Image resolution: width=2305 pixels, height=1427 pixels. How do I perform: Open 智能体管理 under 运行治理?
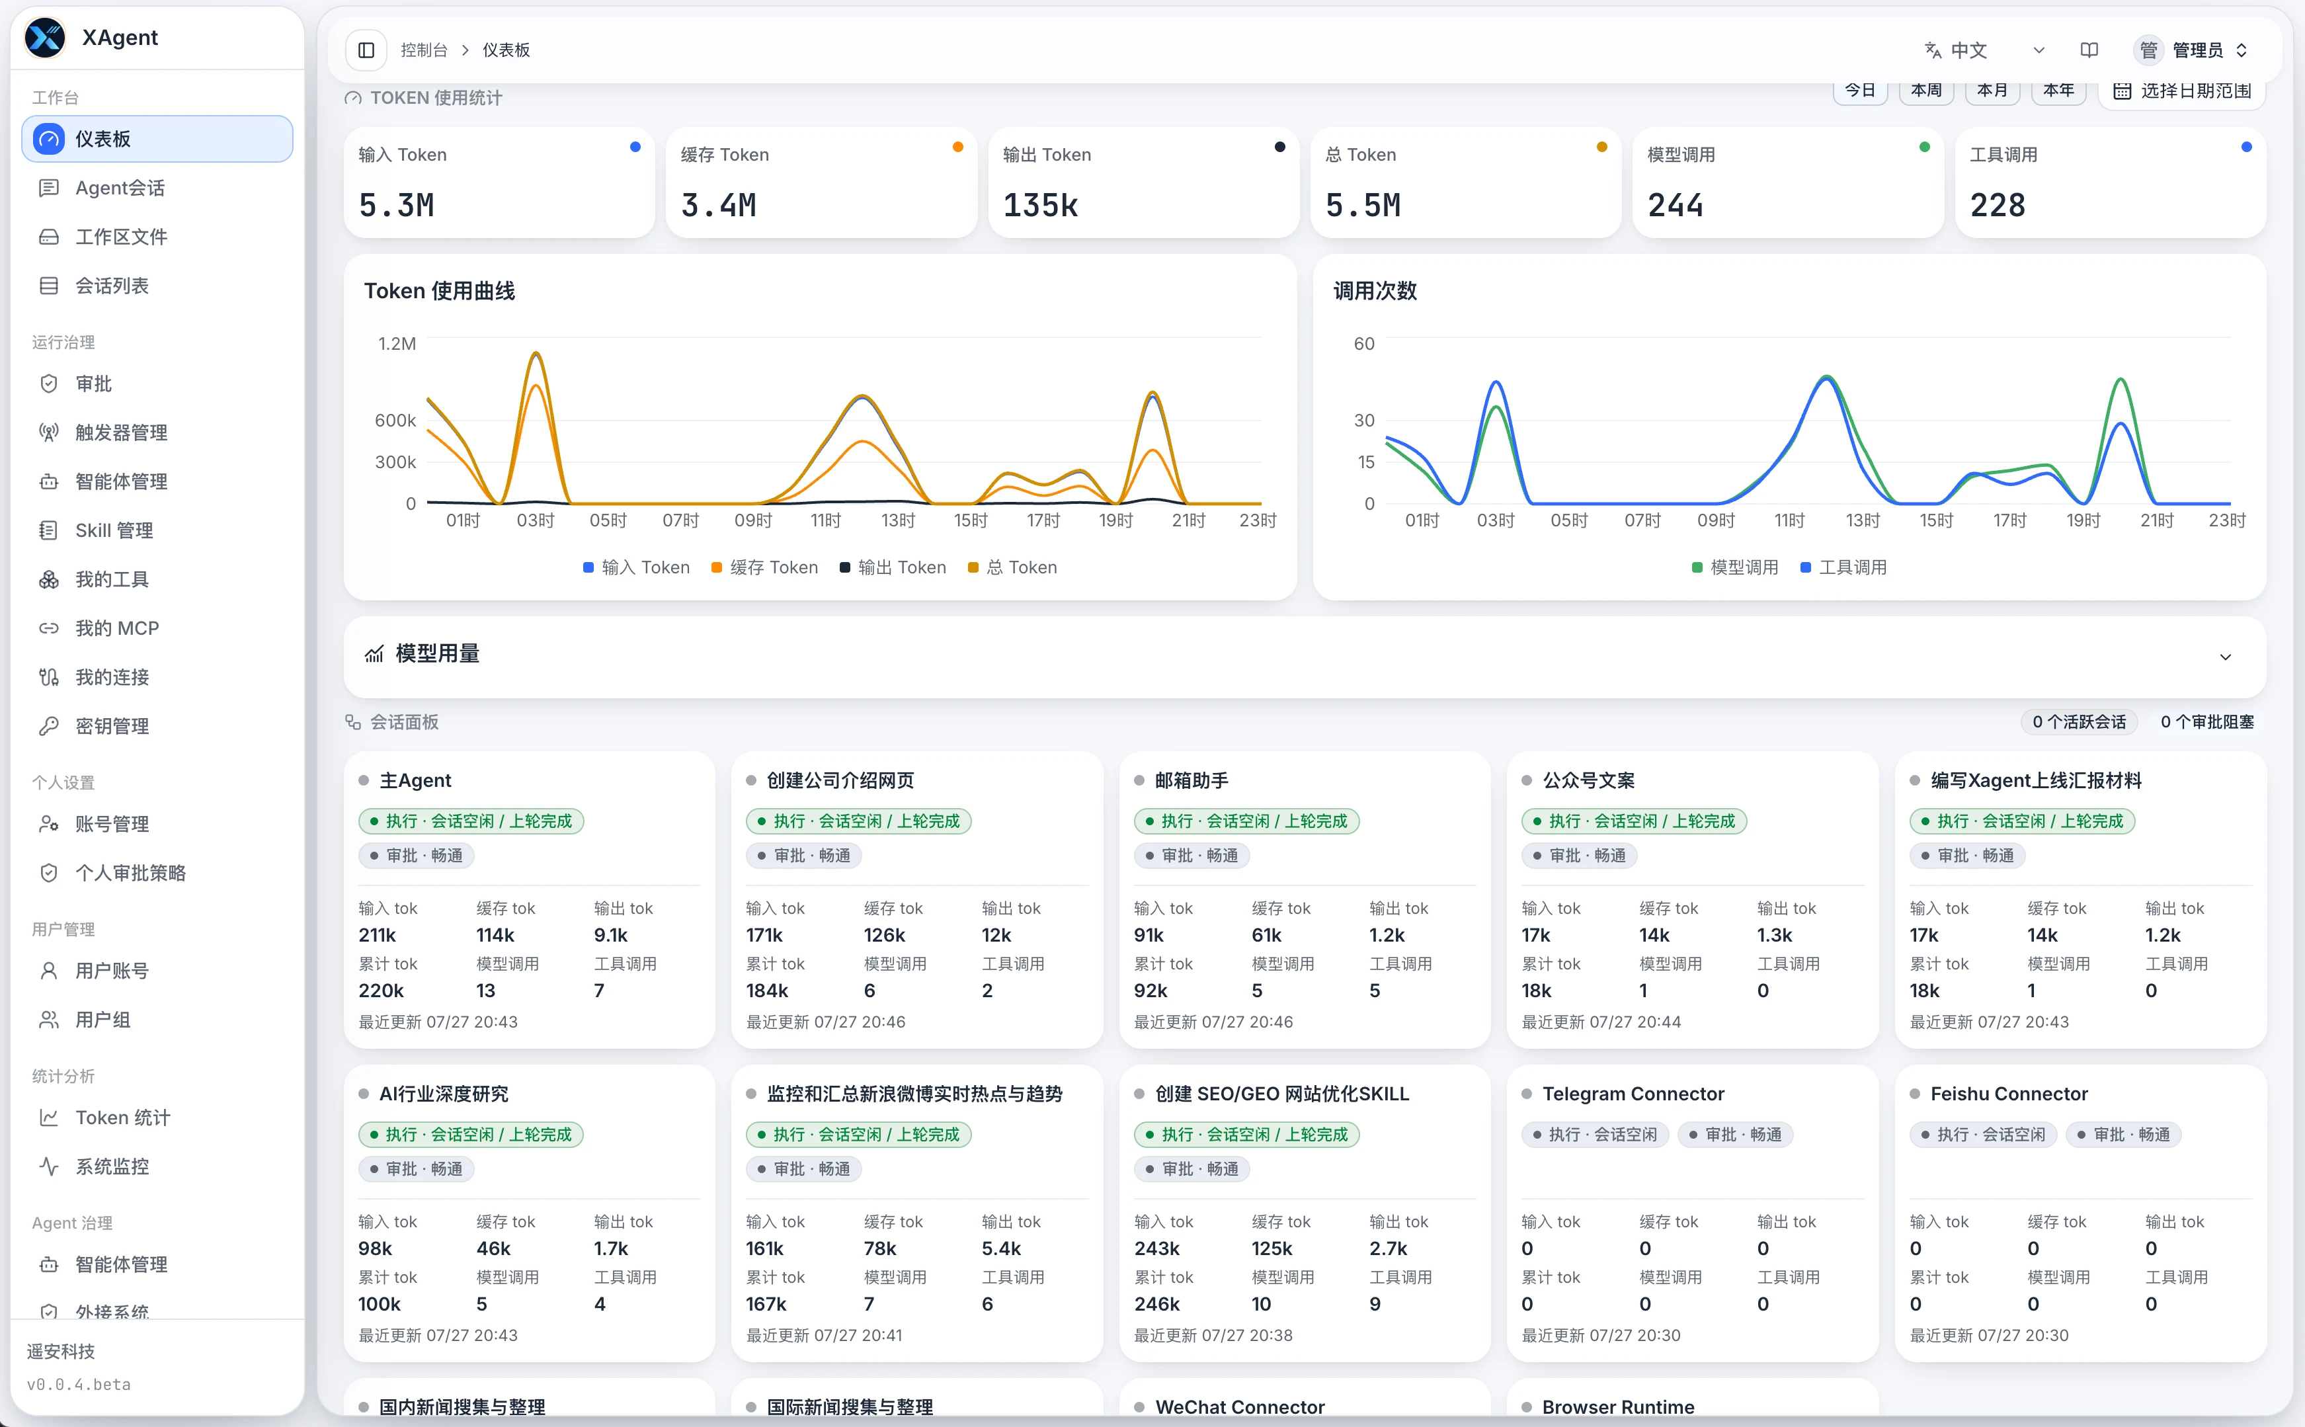(157, 481)
